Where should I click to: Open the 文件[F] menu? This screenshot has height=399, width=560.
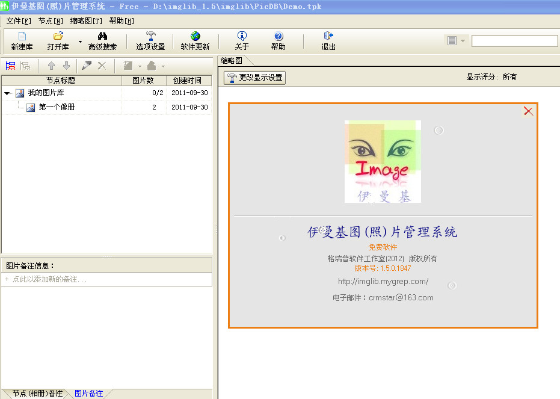[19, 21]
